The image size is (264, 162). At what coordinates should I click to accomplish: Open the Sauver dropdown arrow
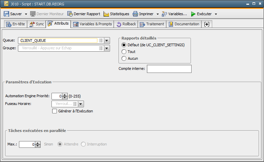click(x=26, y=14)
